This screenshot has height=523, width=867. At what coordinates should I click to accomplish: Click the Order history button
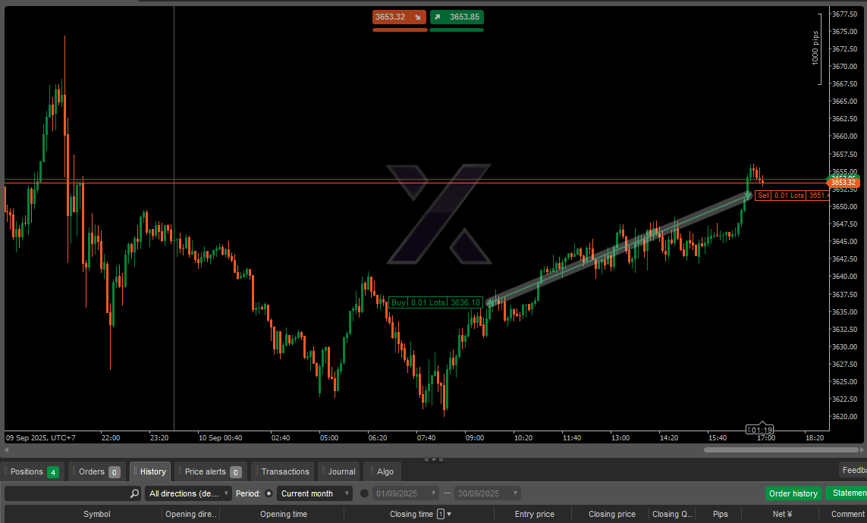click(x=793, y=493)
